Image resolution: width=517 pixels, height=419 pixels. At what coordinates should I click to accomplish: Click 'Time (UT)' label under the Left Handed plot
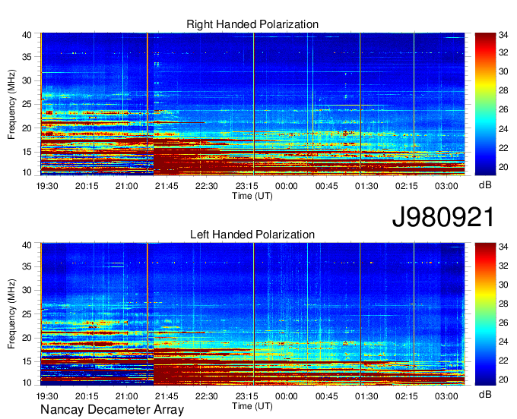252,406
